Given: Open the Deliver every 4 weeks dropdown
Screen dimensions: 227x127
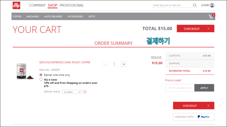Looking at the screenshot, I should [72, 92].
